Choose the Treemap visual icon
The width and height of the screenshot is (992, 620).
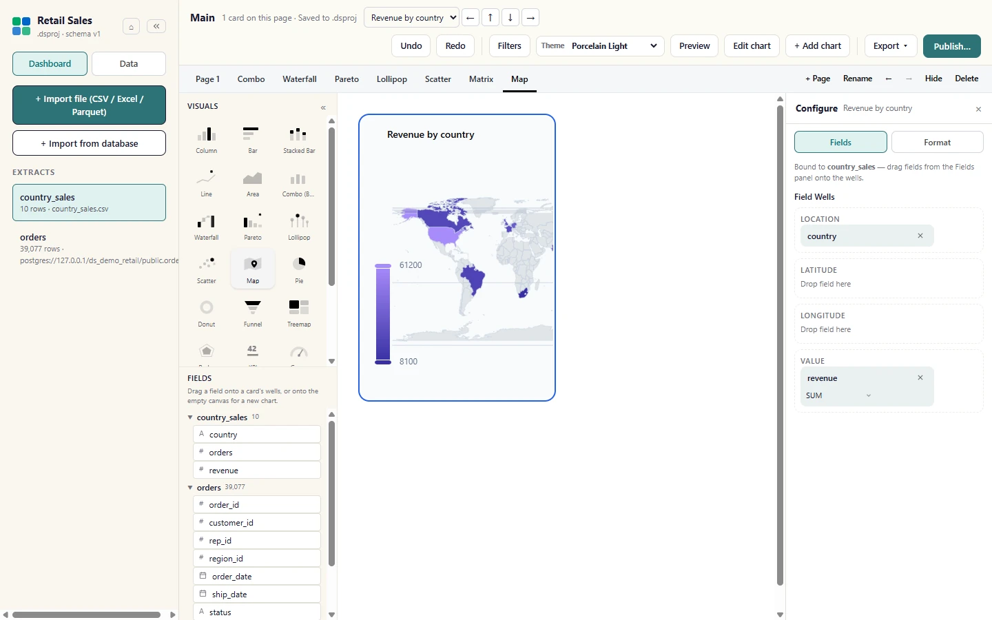click(x=299, y=313)
